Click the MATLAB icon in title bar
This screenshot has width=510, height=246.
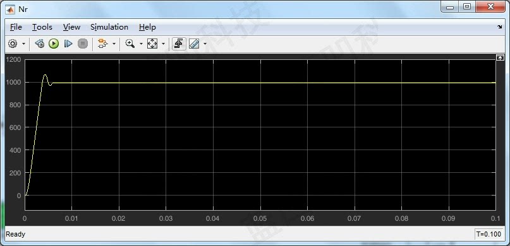(11, 9)
